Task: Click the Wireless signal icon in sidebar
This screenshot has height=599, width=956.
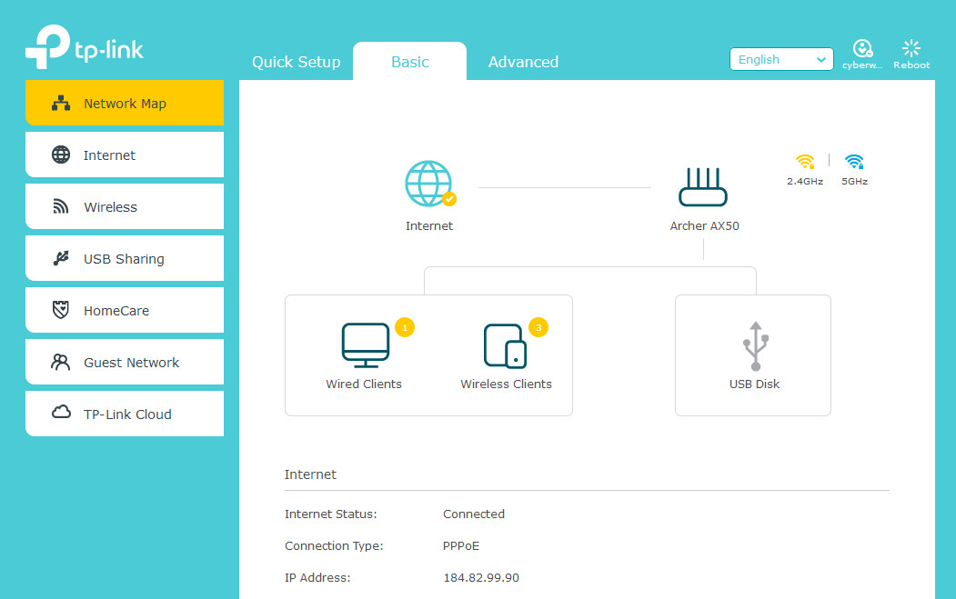Action: coord(60,206)
